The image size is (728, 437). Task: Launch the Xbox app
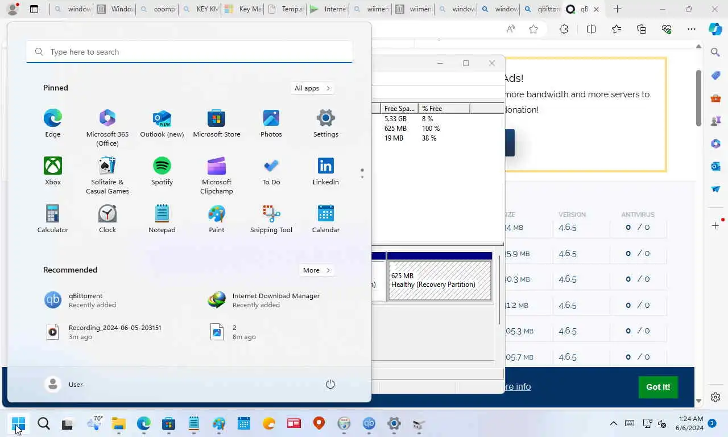[53, 171]
